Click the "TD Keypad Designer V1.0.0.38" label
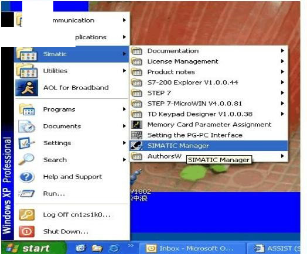Image resolution: width=307 pixels, height=254 pixels. pos(200,114)
